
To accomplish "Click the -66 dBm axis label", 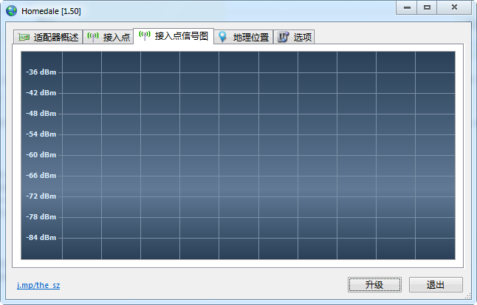I will click(41, 176).
